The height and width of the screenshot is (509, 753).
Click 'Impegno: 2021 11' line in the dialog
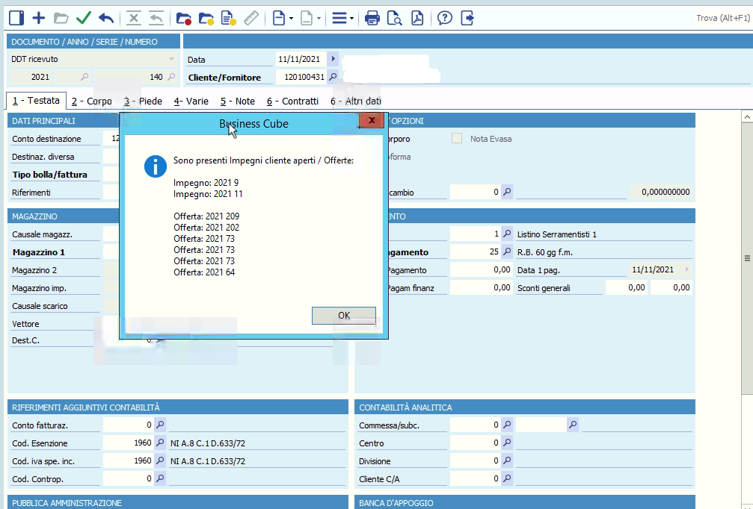click(x=208, y=193)
